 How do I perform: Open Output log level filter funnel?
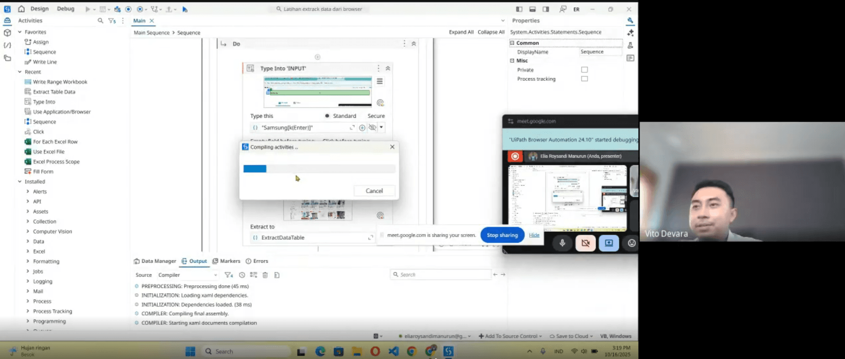pos(229,275)
